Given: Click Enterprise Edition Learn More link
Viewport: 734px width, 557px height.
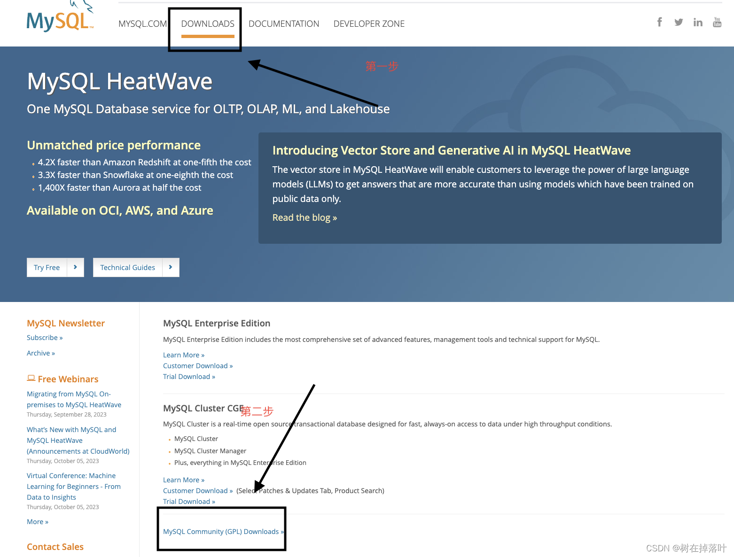Looking at the screenshot, I should pyautogui.click(x=184, y=355).
